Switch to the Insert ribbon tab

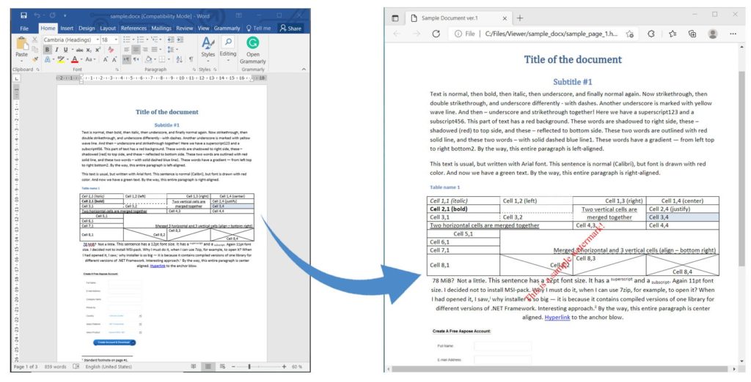coord(65,28)
